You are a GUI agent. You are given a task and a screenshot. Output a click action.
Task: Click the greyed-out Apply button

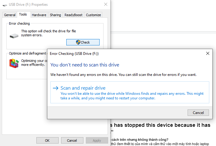click(x=97, y=141)
